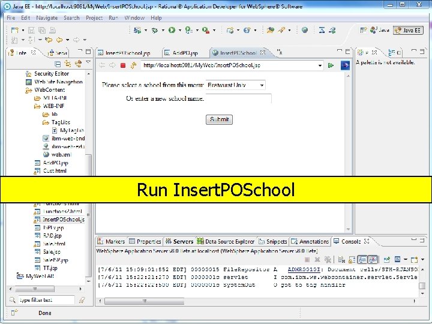Image resolution: width=432 pixels, height=324 pixels.
Task: Open the Window menu
Action: tap(134, 18)
